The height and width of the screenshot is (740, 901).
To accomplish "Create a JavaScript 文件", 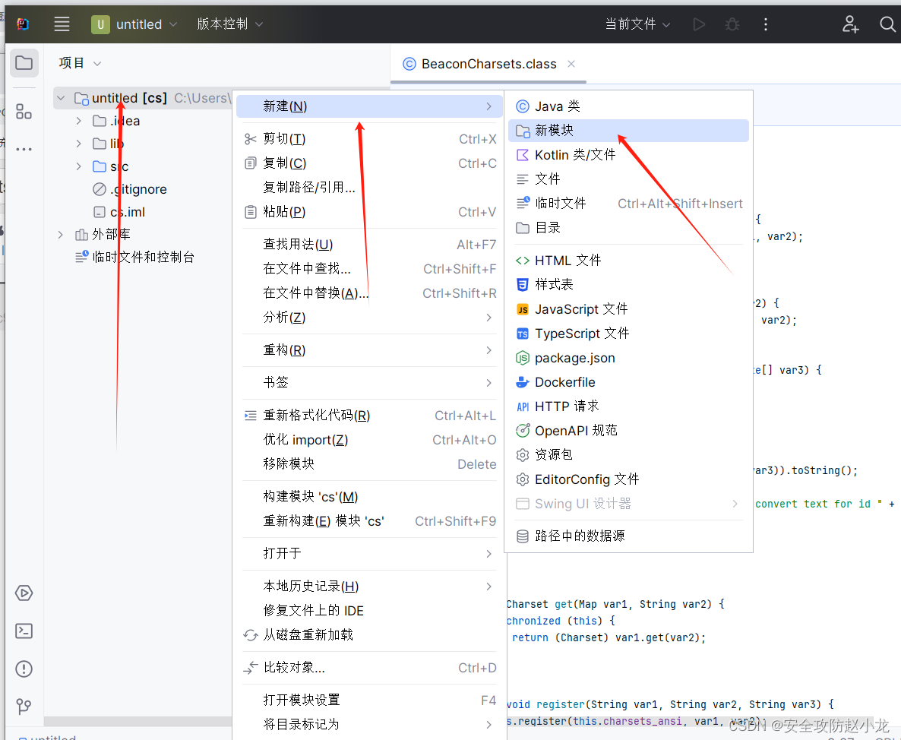I will point(628,309).
